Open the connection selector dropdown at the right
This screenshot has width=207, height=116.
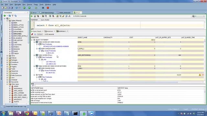click(x=204, y=16)
